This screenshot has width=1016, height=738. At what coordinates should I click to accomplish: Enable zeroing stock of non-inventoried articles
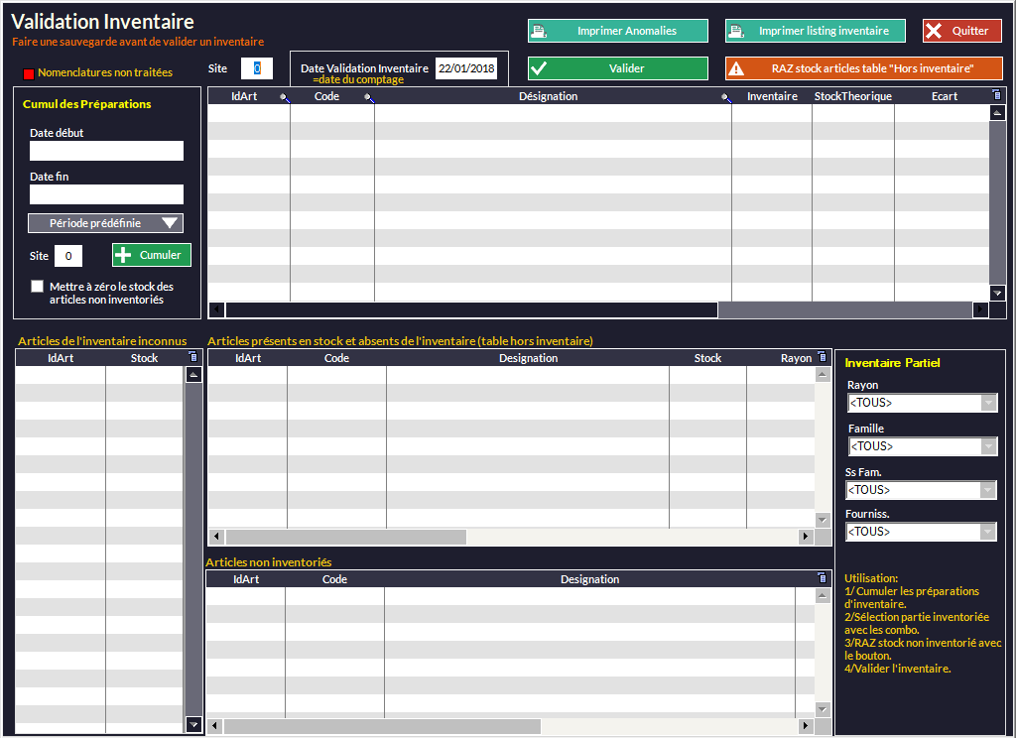pyautogui.click(x=38, y=287)
